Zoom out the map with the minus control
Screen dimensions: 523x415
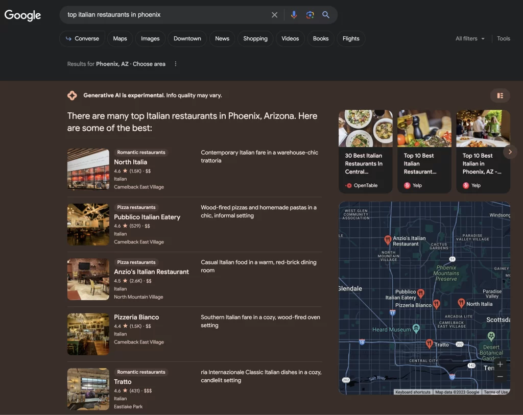click(500, 376)
